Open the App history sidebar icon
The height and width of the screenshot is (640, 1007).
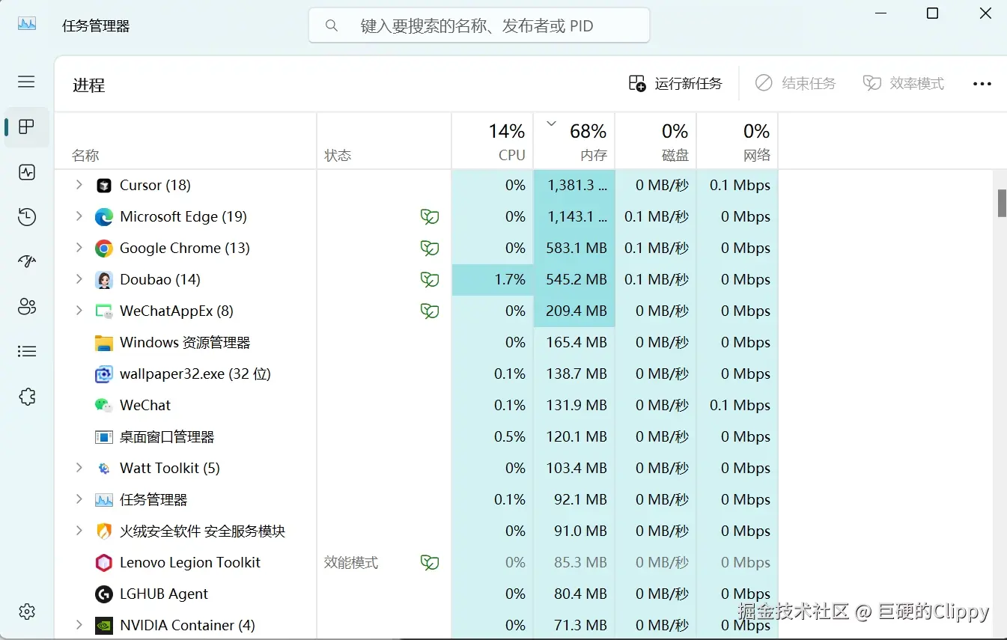pyautogui.click(x=27, y=217)
